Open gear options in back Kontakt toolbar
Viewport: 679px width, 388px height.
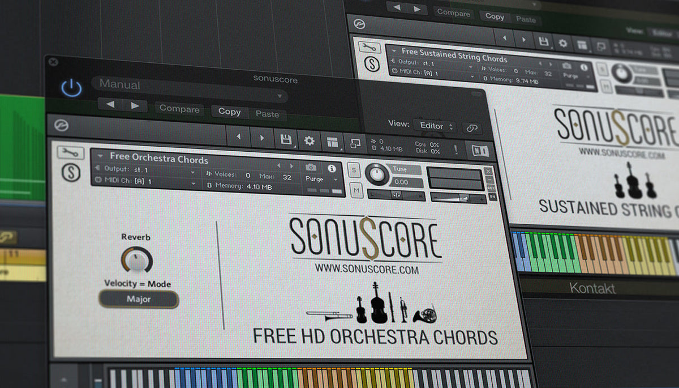click(x=562, y=43)
